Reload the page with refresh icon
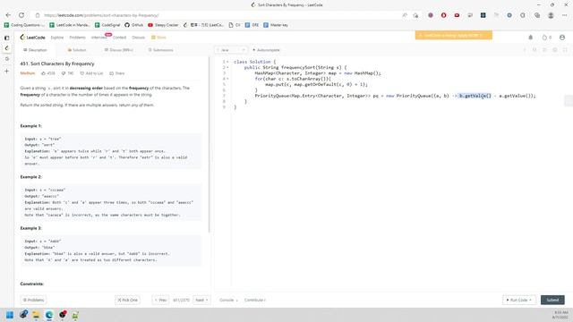573x322 pixels. pyautogui.click(x=21, y=15)
